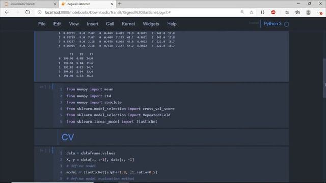Viewport: 326px width, 183px height.
Task: Open the View menu
Action: tap(74, 24)
